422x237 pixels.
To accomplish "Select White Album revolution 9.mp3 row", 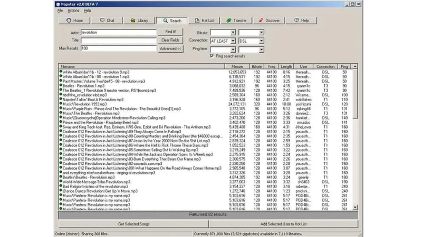I will coord(206,72).
